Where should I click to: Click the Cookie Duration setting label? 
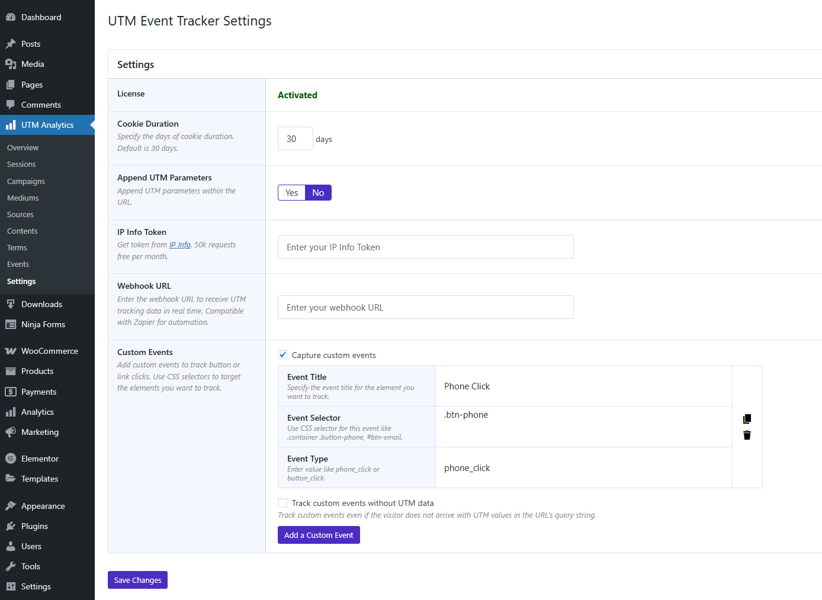tap(148, 124)
